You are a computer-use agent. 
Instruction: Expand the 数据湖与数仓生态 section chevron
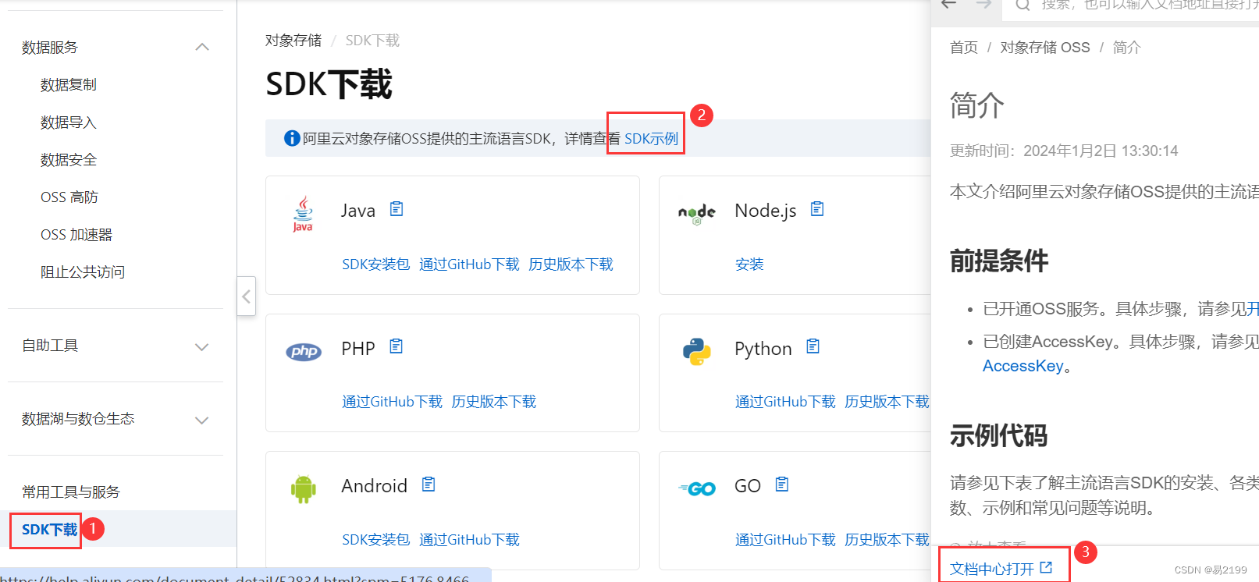[x=202, y=421]
